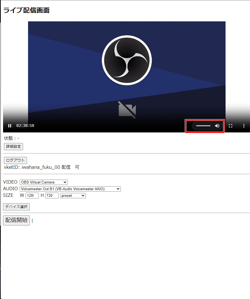
Task: Click the デバイス選択 button
Action: pos(16,207)
